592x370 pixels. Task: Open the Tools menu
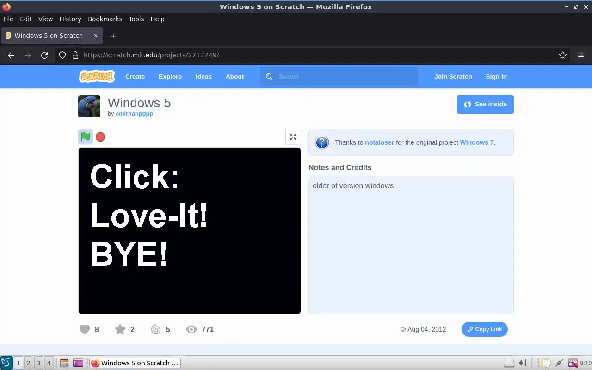point(136,19)
